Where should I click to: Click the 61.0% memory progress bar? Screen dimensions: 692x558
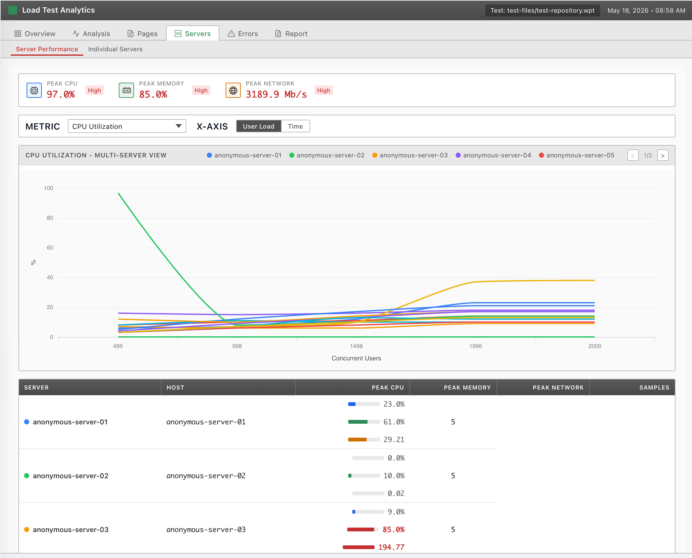pyautogui.click(x=364, y=422)
